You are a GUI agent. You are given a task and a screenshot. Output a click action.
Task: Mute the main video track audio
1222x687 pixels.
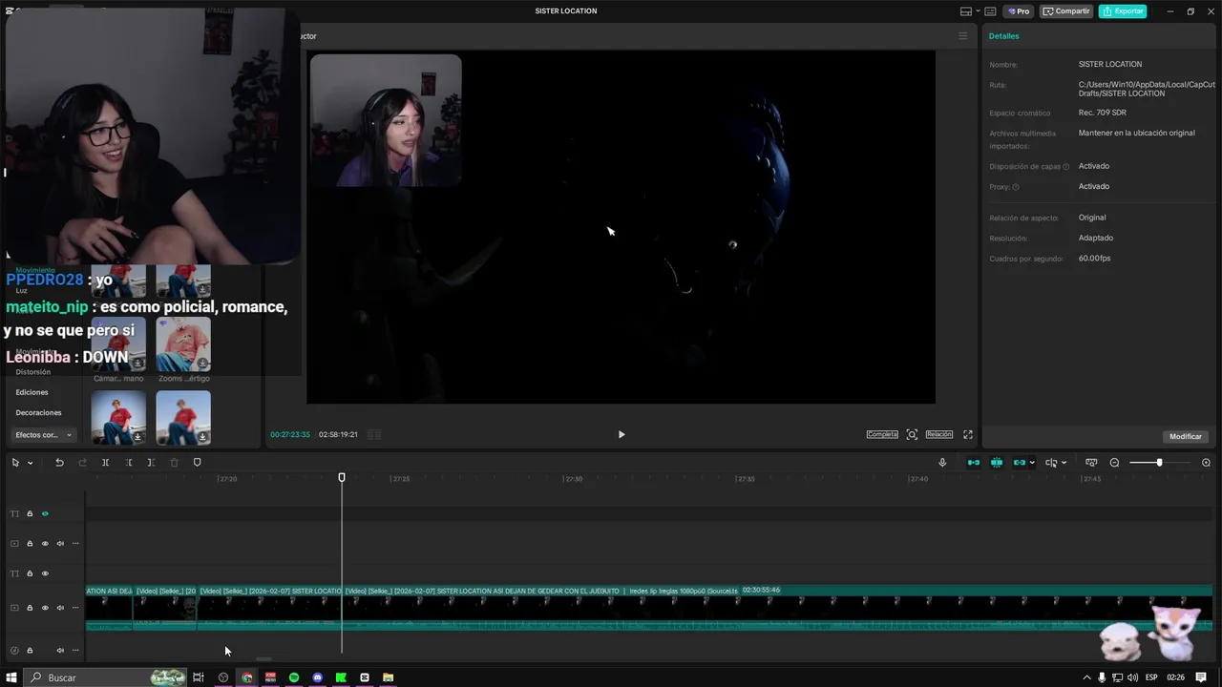60,608
